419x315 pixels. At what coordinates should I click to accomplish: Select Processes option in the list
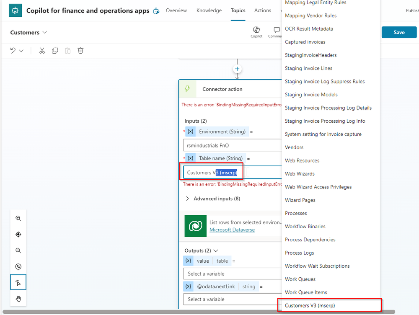point(331,213)
